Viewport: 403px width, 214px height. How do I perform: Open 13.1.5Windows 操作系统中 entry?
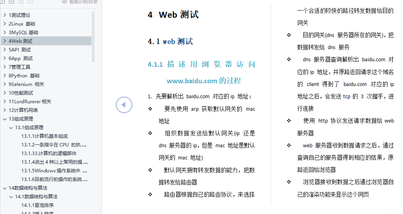click(x=54, y=171)
